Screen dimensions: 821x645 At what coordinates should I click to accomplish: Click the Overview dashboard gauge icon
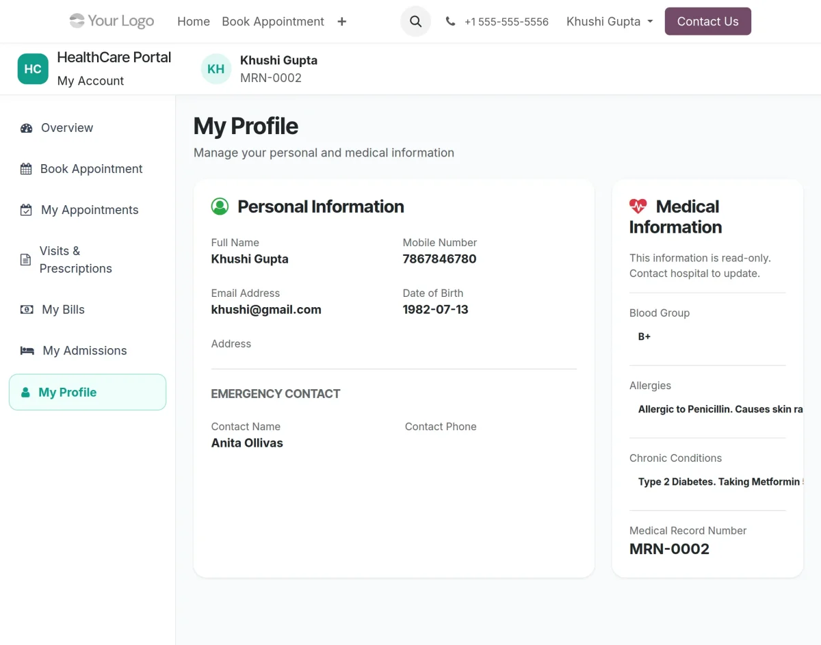(x=27, y=128)
